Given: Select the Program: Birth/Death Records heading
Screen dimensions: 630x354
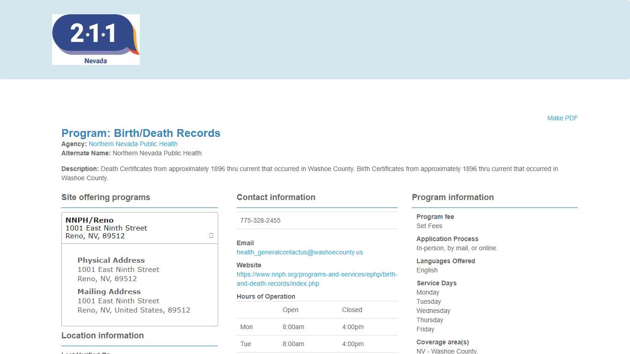Looking at the screenshot, I should click(x=141, y=133).
